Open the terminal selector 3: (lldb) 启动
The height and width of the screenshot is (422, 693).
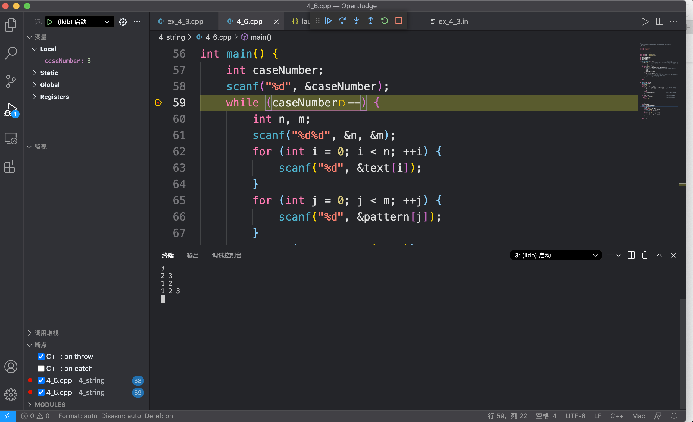coord(556,255)
